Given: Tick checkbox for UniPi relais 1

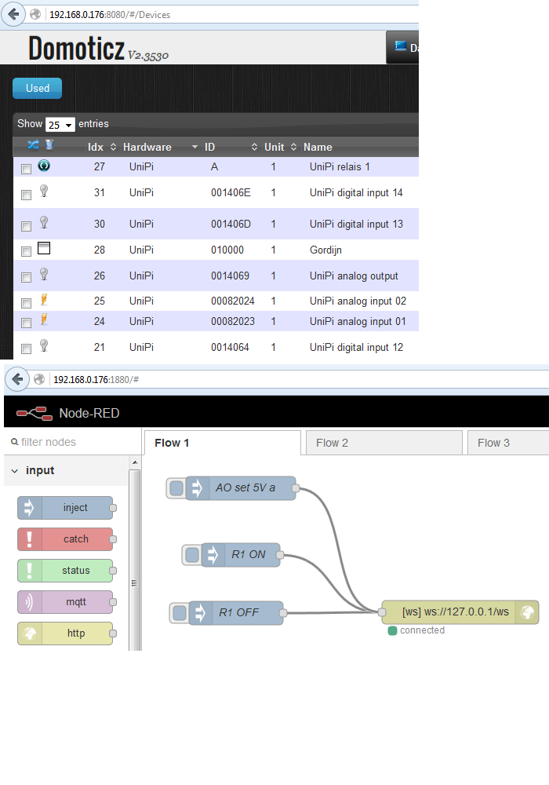Looking at the screenshot, I should pos(27,170).
